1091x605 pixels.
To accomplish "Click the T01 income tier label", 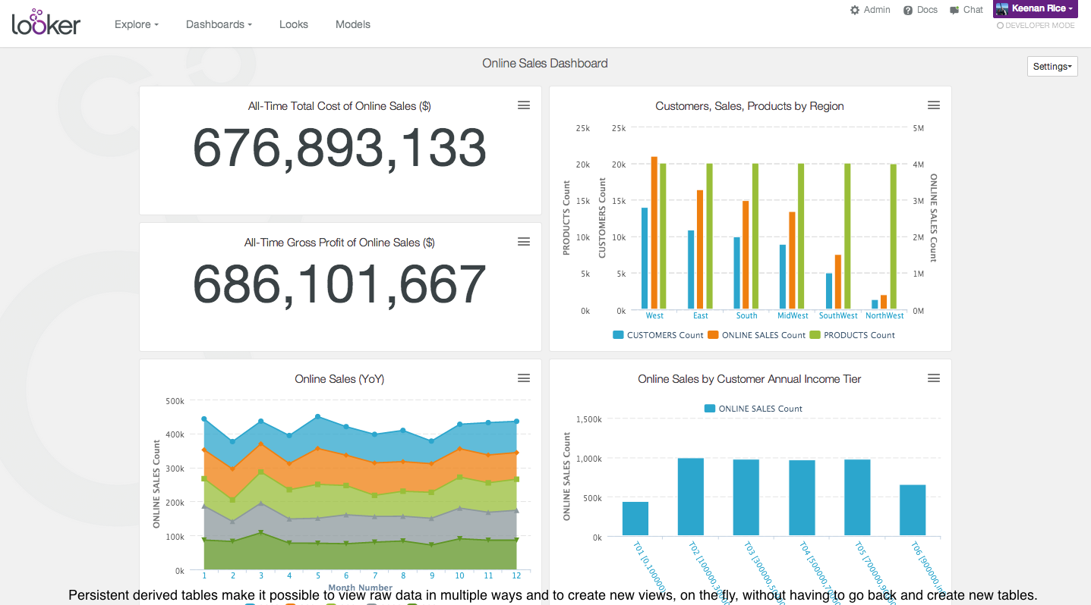I will coord(650,569).
